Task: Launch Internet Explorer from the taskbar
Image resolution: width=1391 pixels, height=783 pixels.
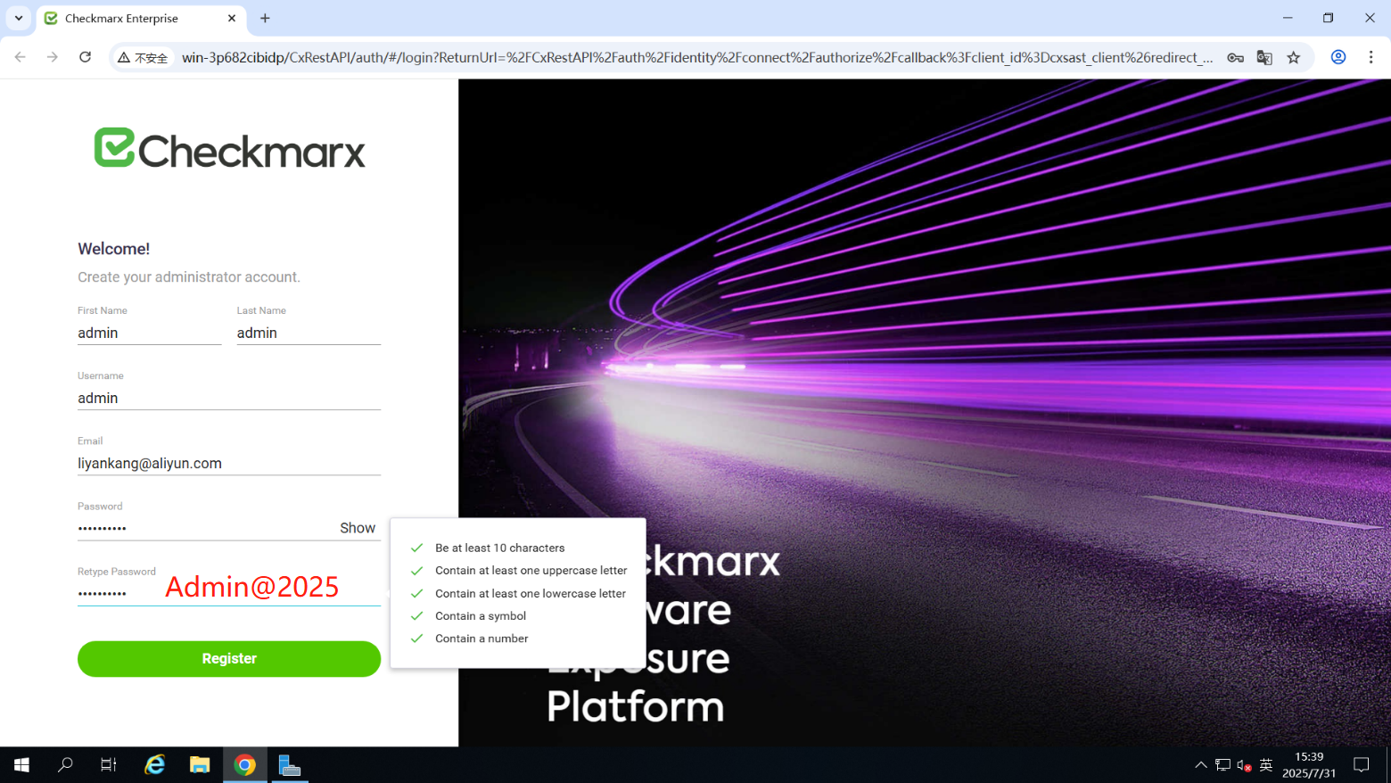Action: click(x=155, y=765)
